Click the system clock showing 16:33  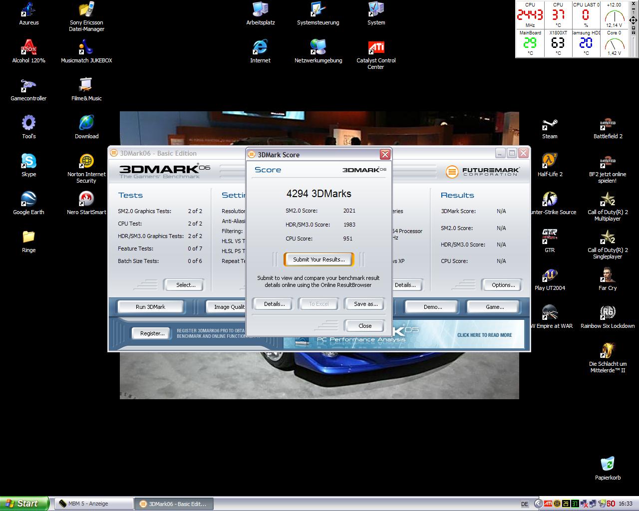pyautogui.click(x=626, y=504)
